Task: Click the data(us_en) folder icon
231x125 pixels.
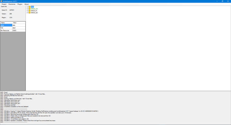Action: pos(29,9)
